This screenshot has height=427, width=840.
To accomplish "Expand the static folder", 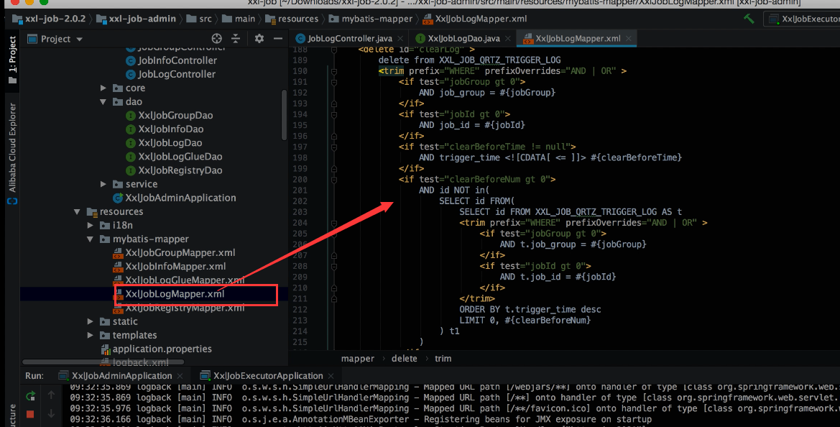I will [91, 321].
